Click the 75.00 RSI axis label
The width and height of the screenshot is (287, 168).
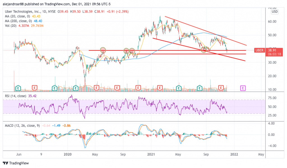click(x=272, y=98)
